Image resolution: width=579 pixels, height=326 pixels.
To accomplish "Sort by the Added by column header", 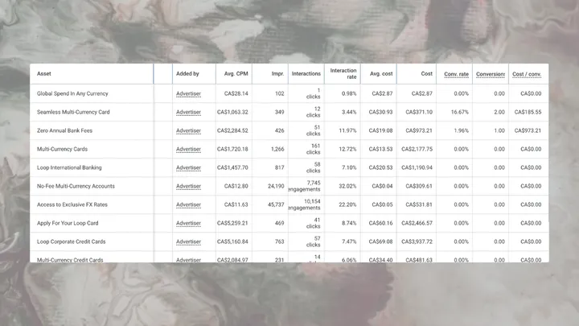I will (x=187, y=73).
